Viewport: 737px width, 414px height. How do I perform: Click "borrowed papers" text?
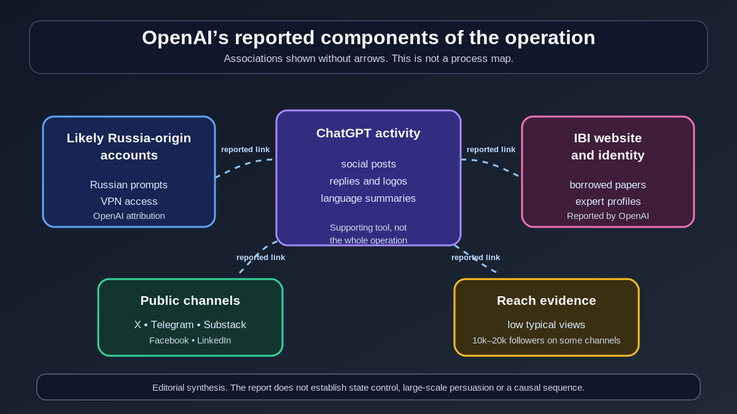(x=608, y=185)
